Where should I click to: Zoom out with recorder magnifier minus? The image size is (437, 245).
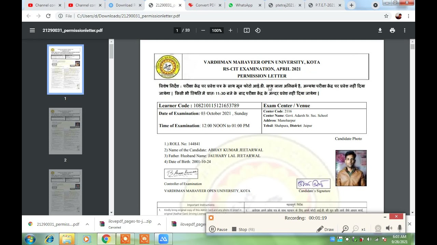[x=356, y=229]
